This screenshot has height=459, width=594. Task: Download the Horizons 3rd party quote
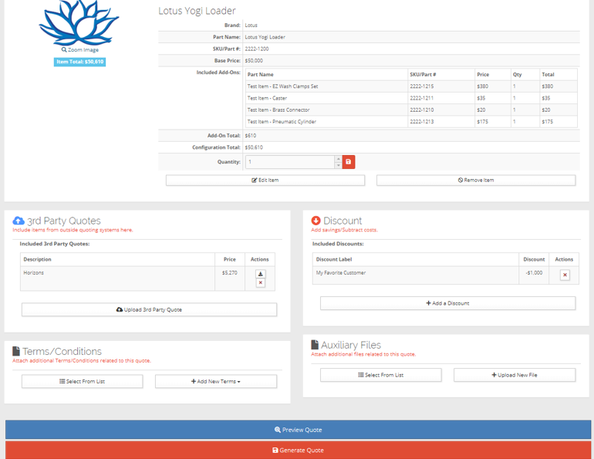point(260,274)
